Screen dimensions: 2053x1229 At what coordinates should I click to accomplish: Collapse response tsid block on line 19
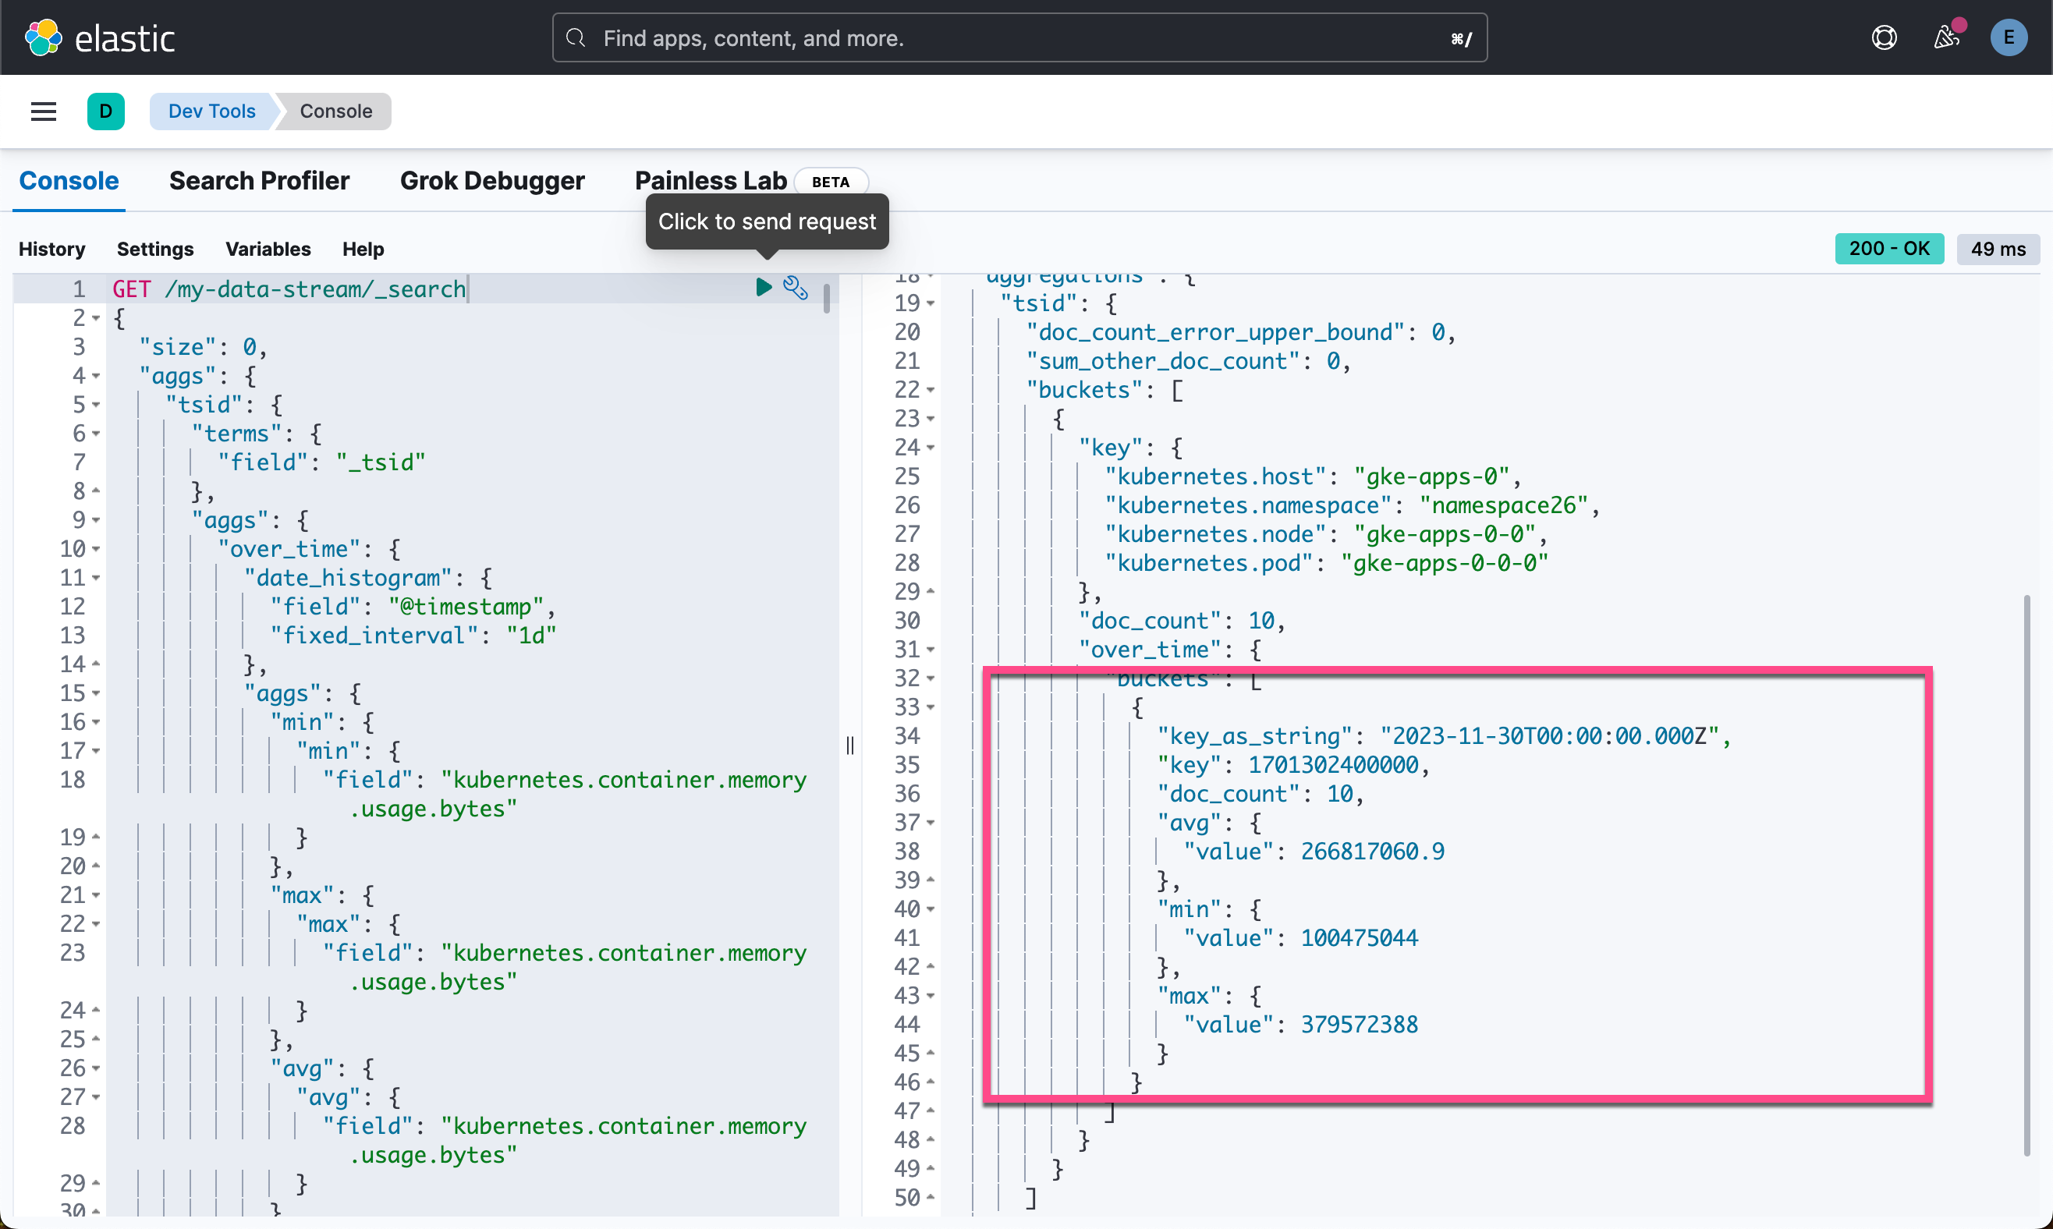(931, 303)
